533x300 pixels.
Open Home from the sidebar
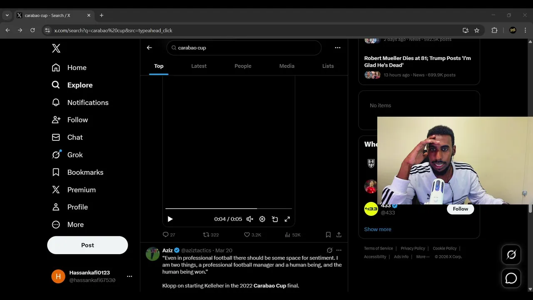(x=69, y=67)
